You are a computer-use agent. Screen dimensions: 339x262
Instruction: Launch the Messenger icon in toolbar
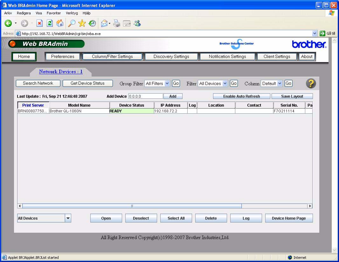click(x=137, y=23)
